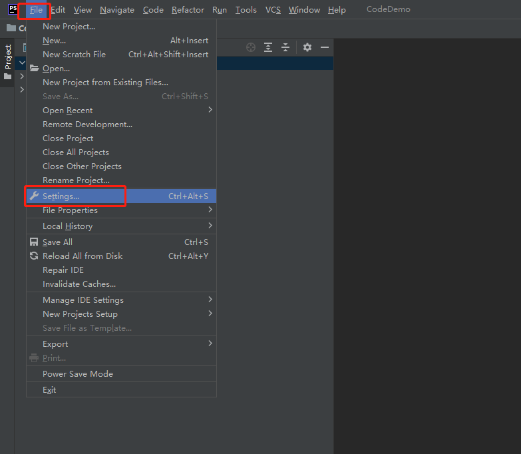Hide the Project tool window with minus icon
The image size is (521, 454).
325,47
